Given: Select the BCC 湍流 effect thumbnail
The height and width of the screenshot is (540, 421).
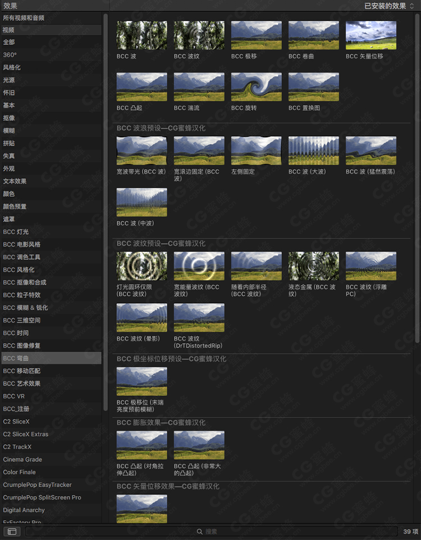Looking at the screenshot, I should (x=199, y=87).
